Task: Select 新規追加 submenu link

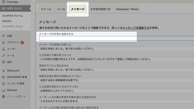Action: (7, 21)
